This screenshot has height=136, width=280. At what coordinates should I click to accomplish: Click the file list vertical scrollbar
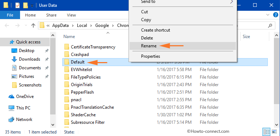(276, 80)
